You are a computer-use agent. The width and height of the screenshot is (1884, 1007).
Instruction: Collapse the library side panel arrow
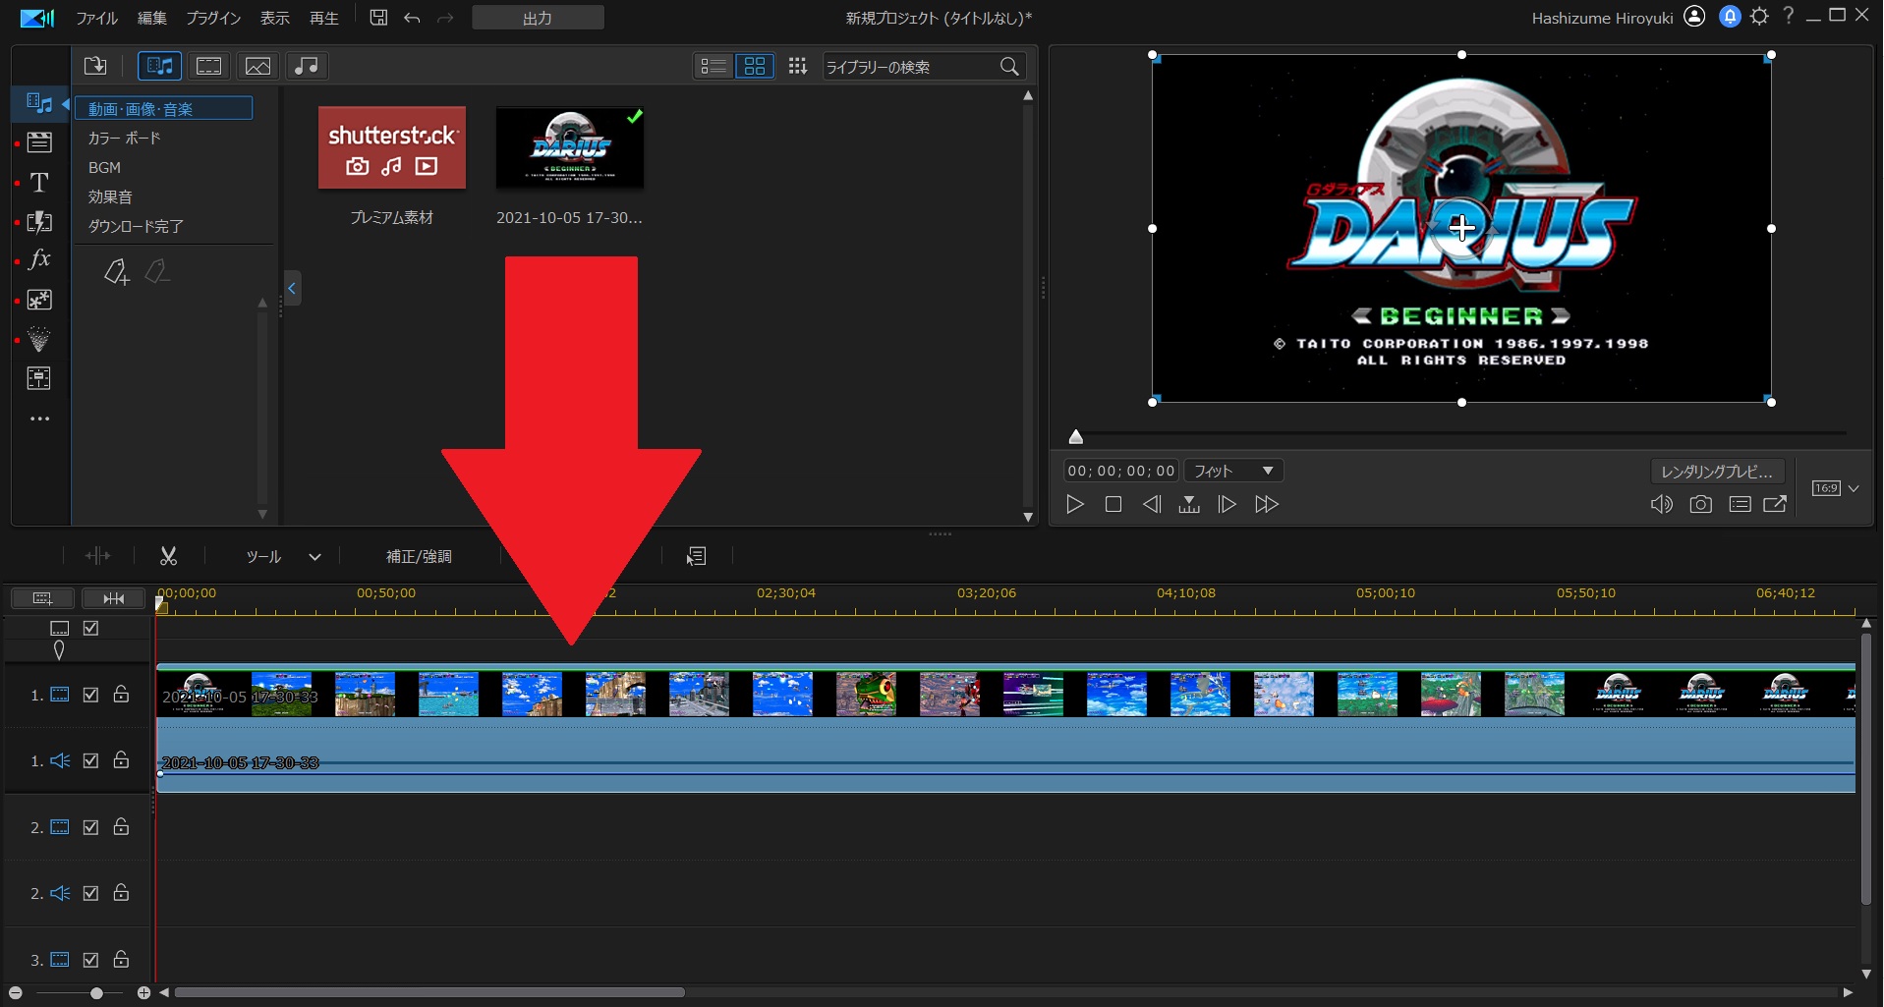[x=292, y=288]
